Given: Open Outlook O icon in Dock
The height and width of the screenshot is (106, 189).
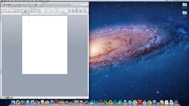Looking at the screenshot, I should tap(110, 102).
